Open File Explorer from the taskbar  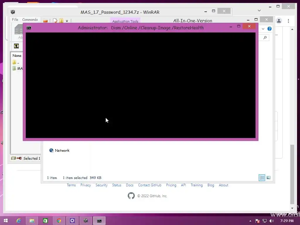point(32,221)
